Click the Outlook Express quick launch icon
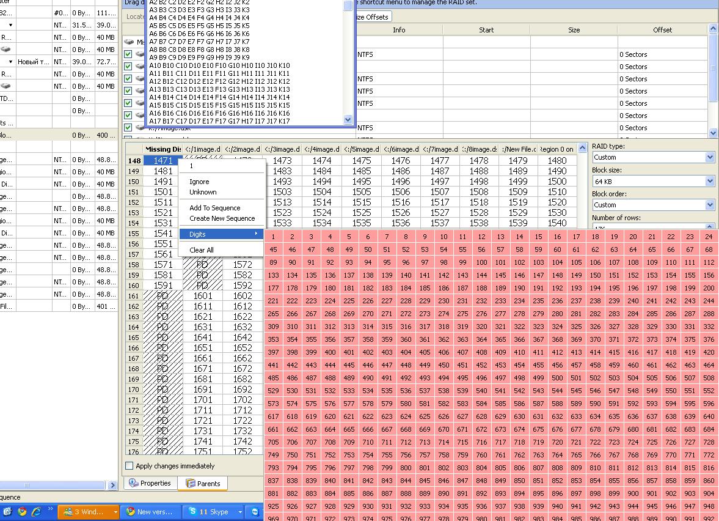This screenshot has width=719, height=521. pyautogui.click(x=7, y=511)
